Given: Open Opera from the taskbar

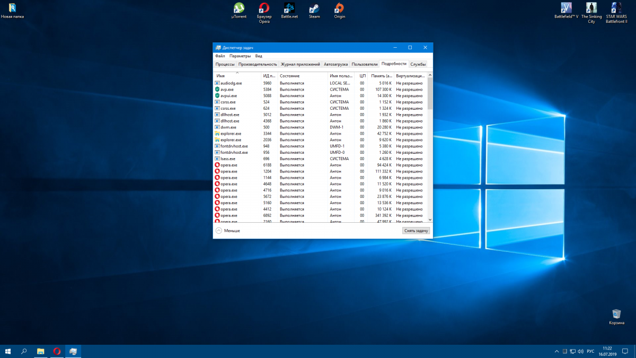Looking at the screenshot, I should 57,351.
